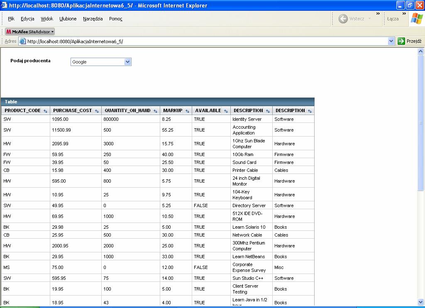This screenshot has width=425, height=308.
Task: Open the Widok menu
Action: [x=47, y=19]
